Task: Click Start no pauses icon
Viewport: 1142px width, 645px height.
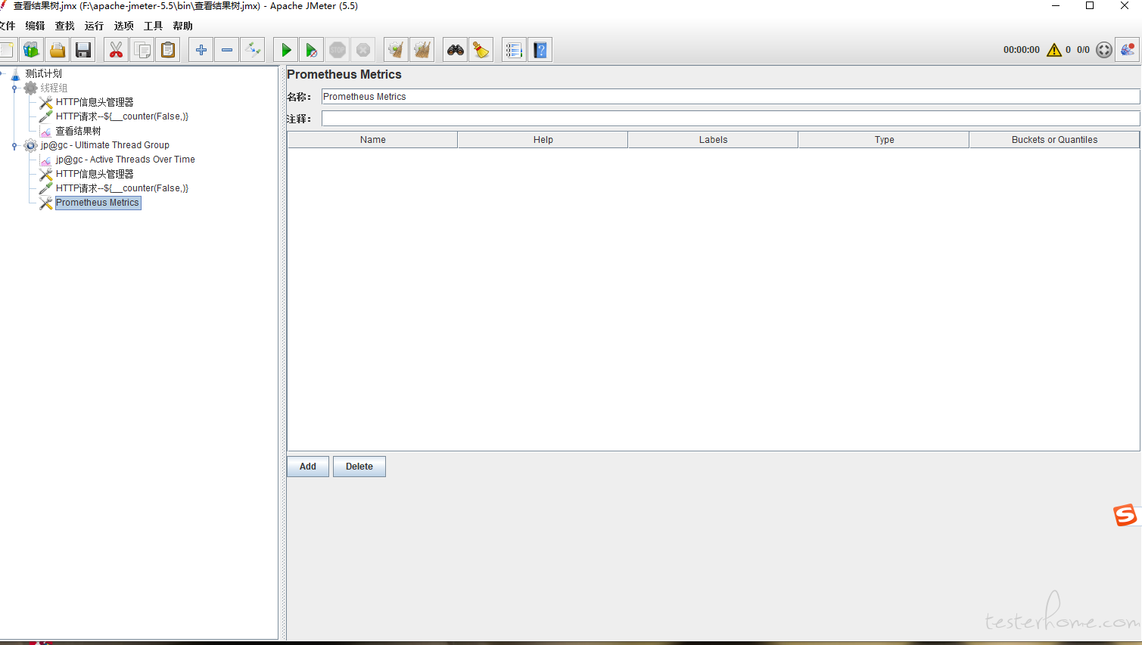Action: (311, 50)
